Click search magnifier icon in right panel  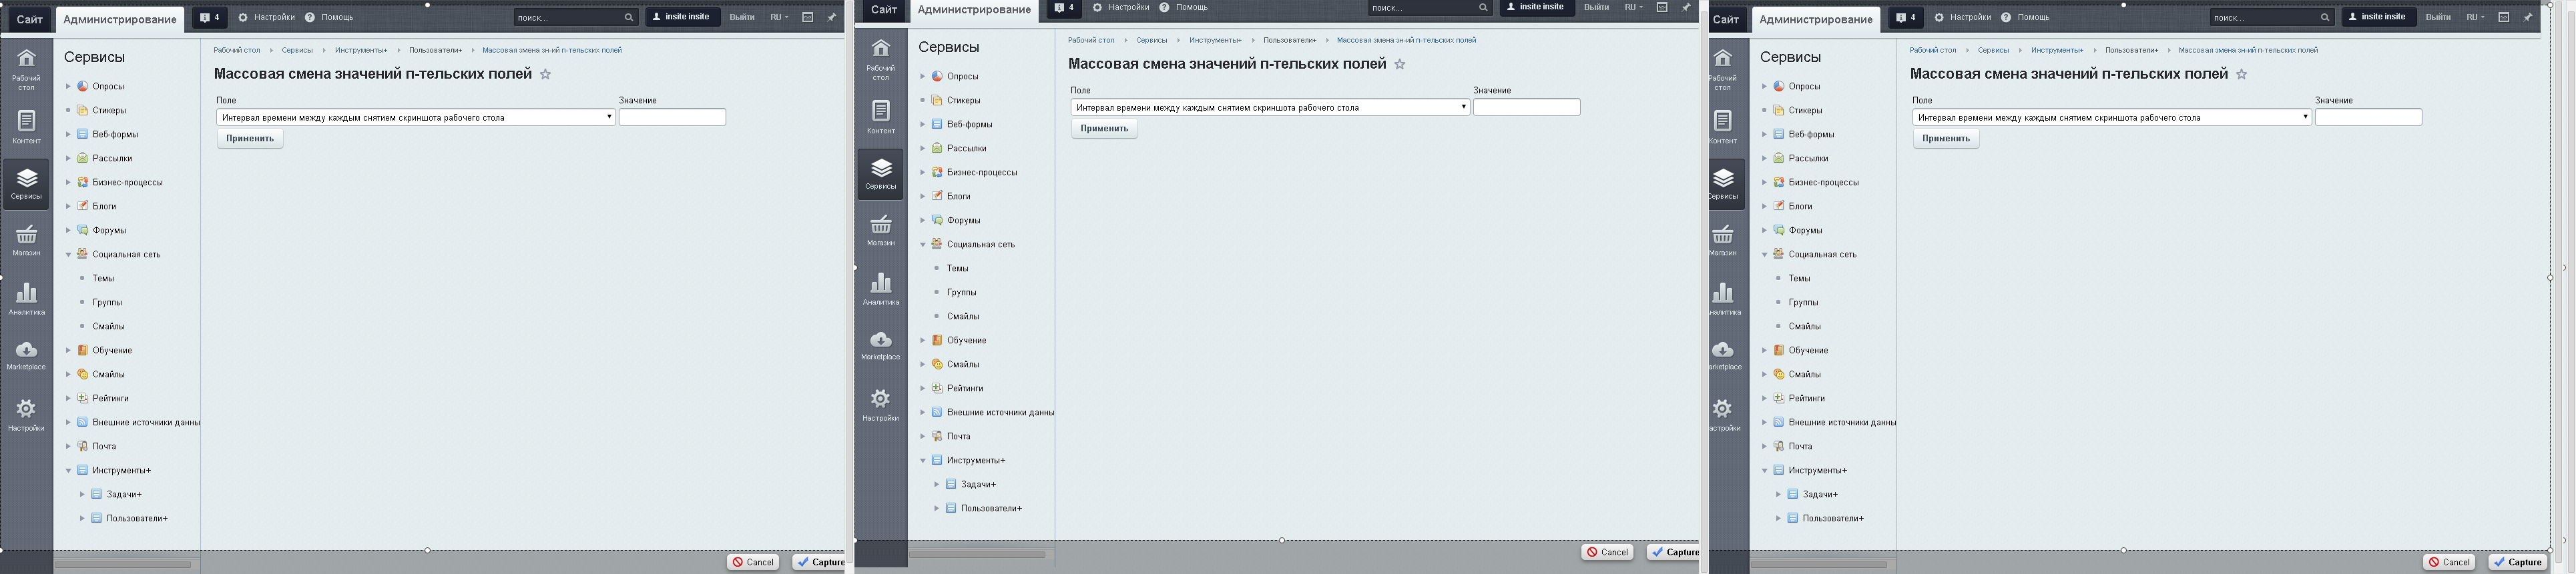2324,18
